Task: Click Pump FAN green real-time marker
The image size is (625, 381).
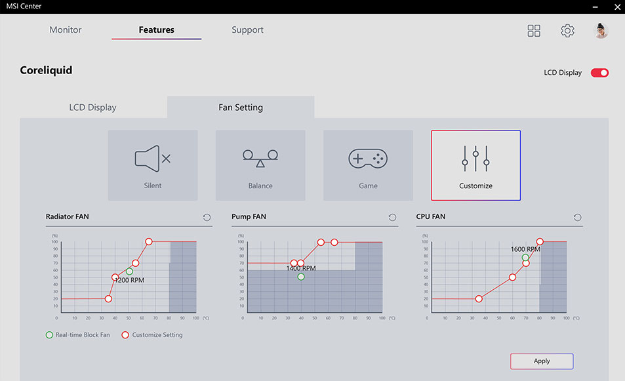Action: point(301,277)
